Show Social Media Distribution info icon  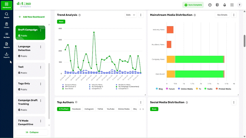click(187, 102)
